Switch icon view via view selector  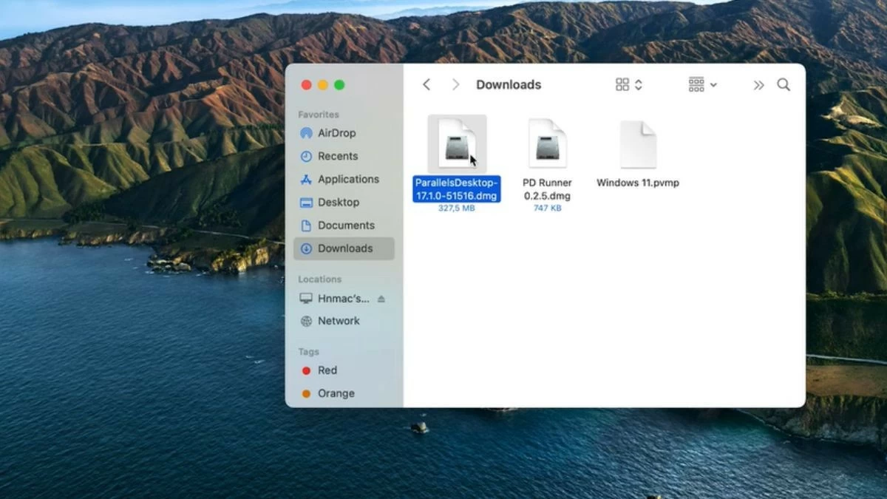629,85
